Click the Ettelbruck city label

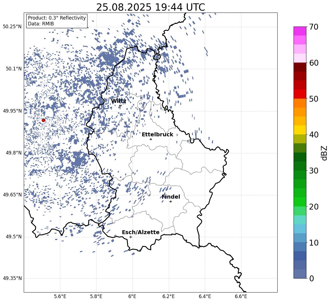pos(157,135)
